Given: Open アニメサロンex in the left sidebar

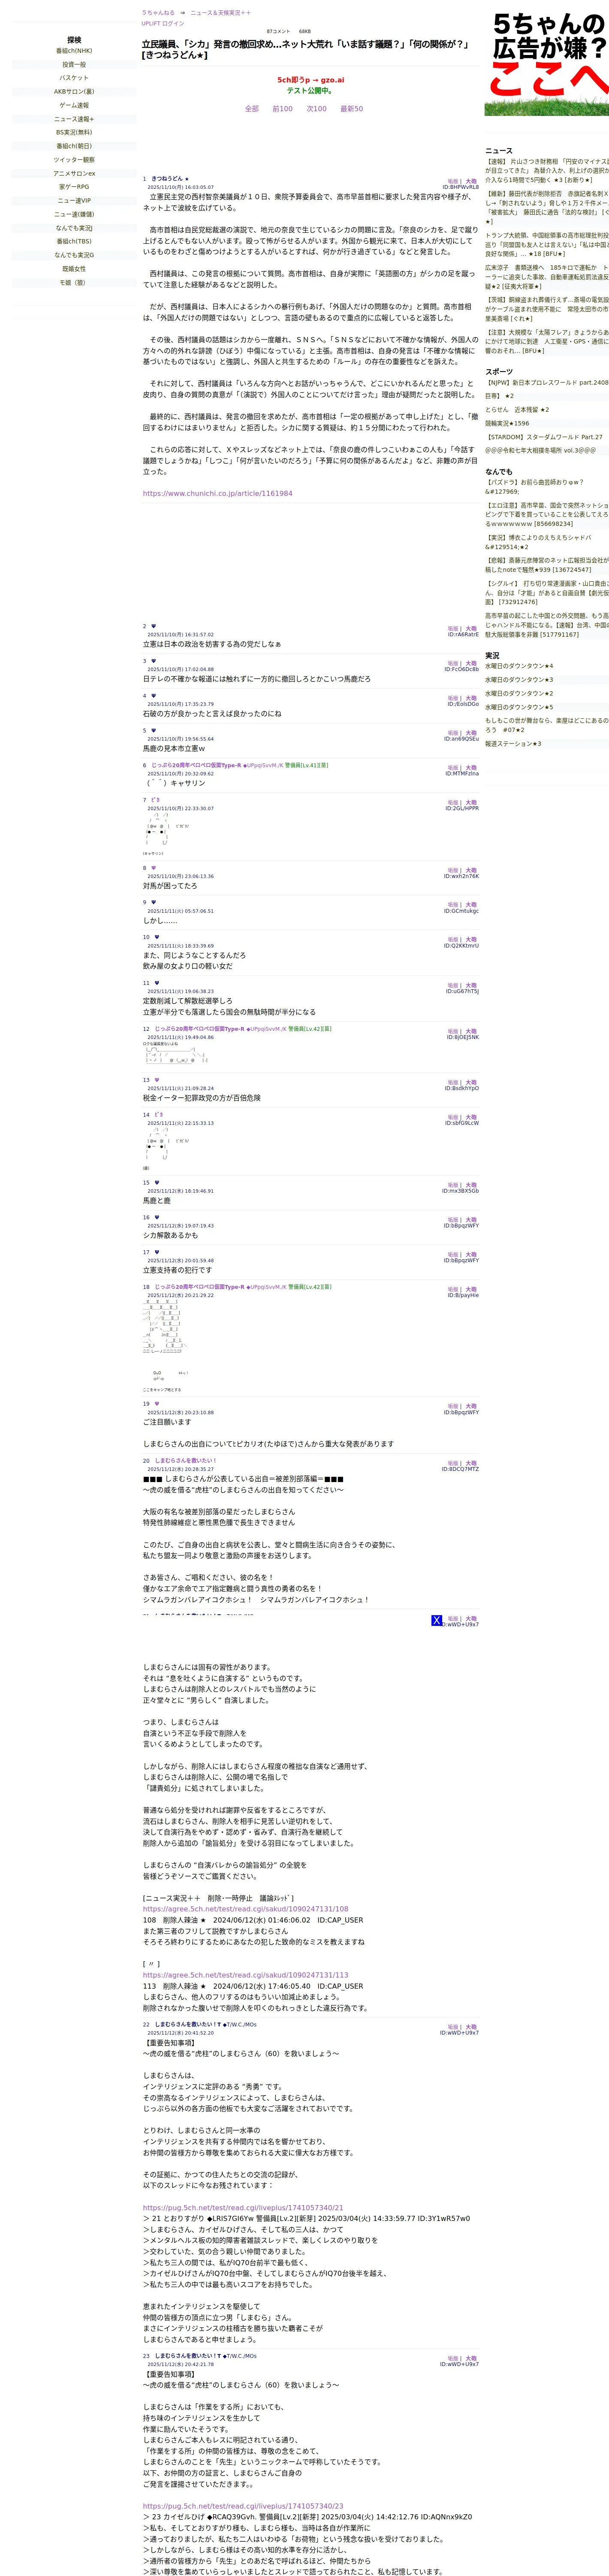Looking at the screenshot, I should [74, 173].
